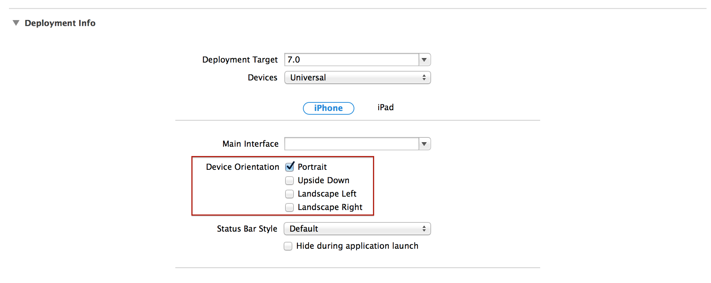711x283 pixels.
Task: Click the Devices label text
Action: 262,77
